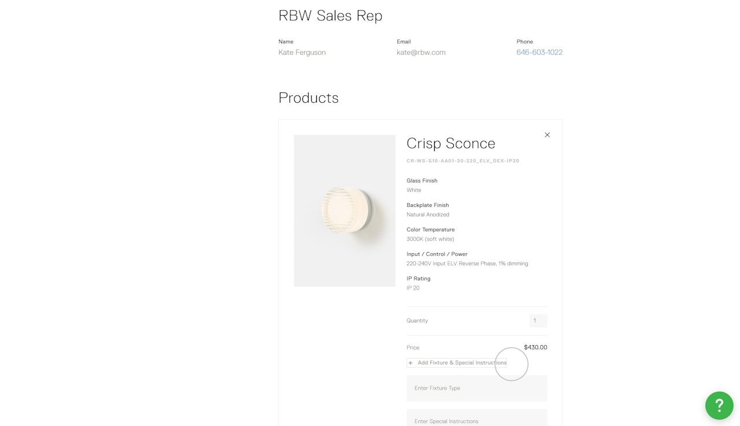This screenshot has width=740, height=426.
Task: Click the Natural Anodized backplate finish
Action: (428, 214)
